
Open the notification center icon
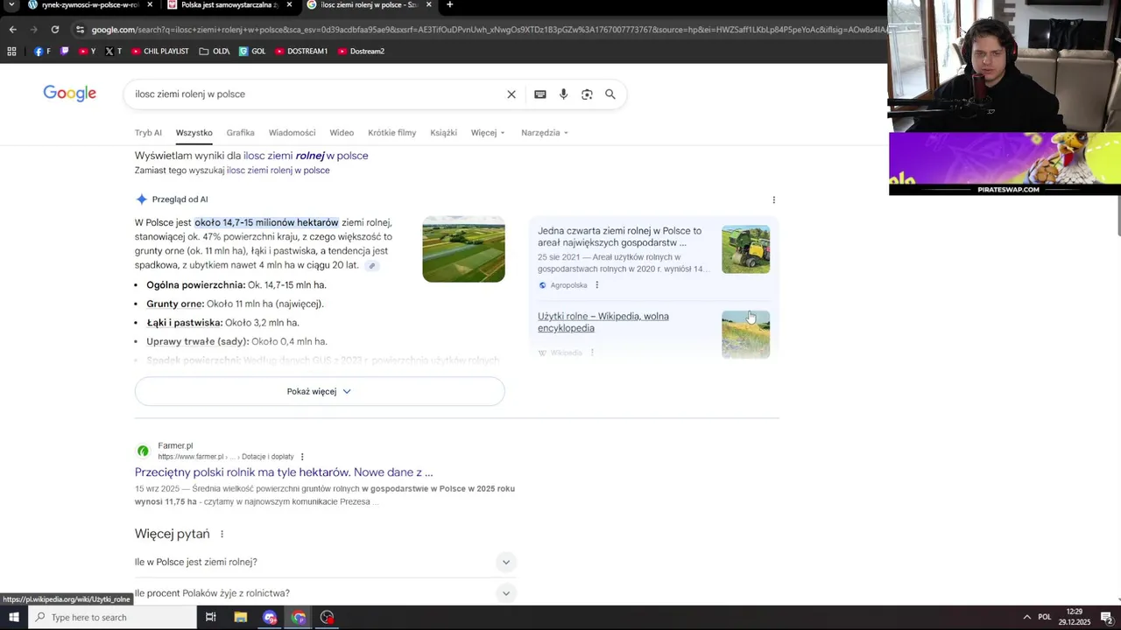pos(1106,618)
